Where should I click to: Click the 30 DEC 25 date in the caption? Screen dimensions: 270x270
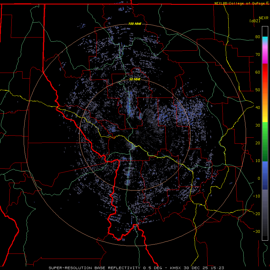pyautogui.click(x=196, y=268)
